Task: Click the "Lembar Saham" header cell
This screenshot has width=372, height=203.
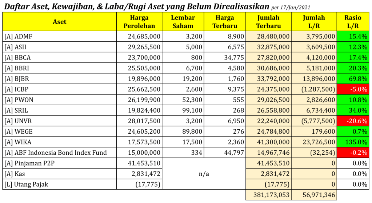Action: (x=183, y=22)
